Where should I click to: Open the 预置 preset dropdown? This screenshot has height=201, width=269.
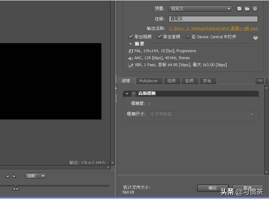point(200,8)
